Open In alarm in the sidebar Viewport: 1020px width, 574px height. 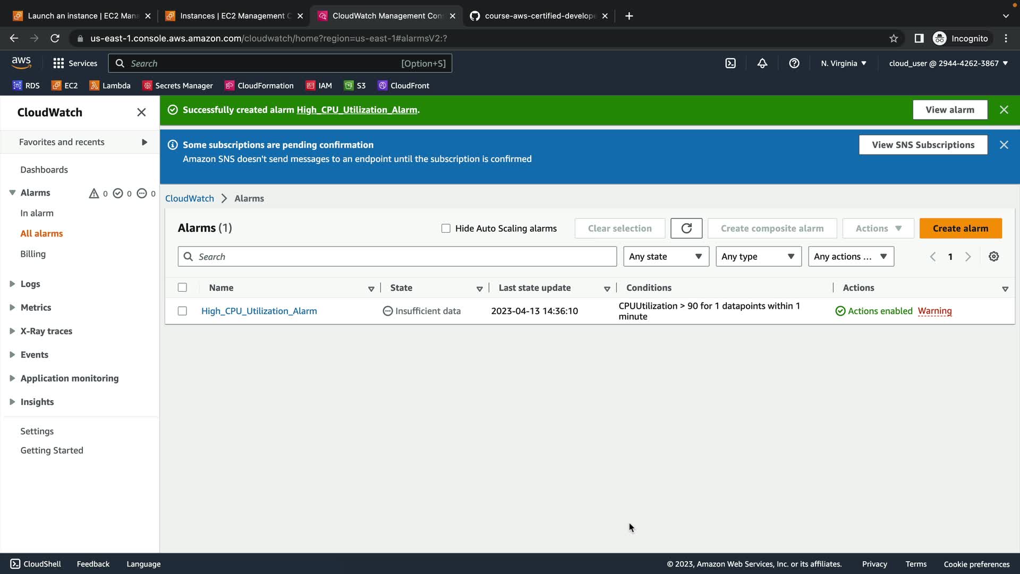(37, 213)
